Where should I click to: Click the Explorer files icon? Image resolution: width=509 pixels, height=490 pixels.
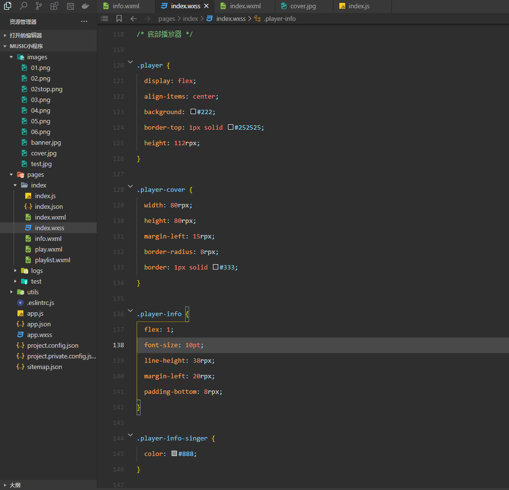click(8, 6)
